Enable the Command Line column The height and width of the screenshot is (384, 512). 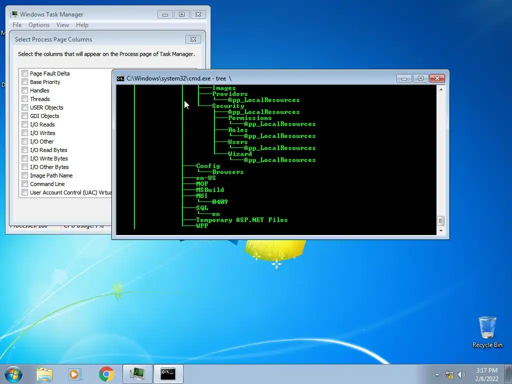(25, 183)
